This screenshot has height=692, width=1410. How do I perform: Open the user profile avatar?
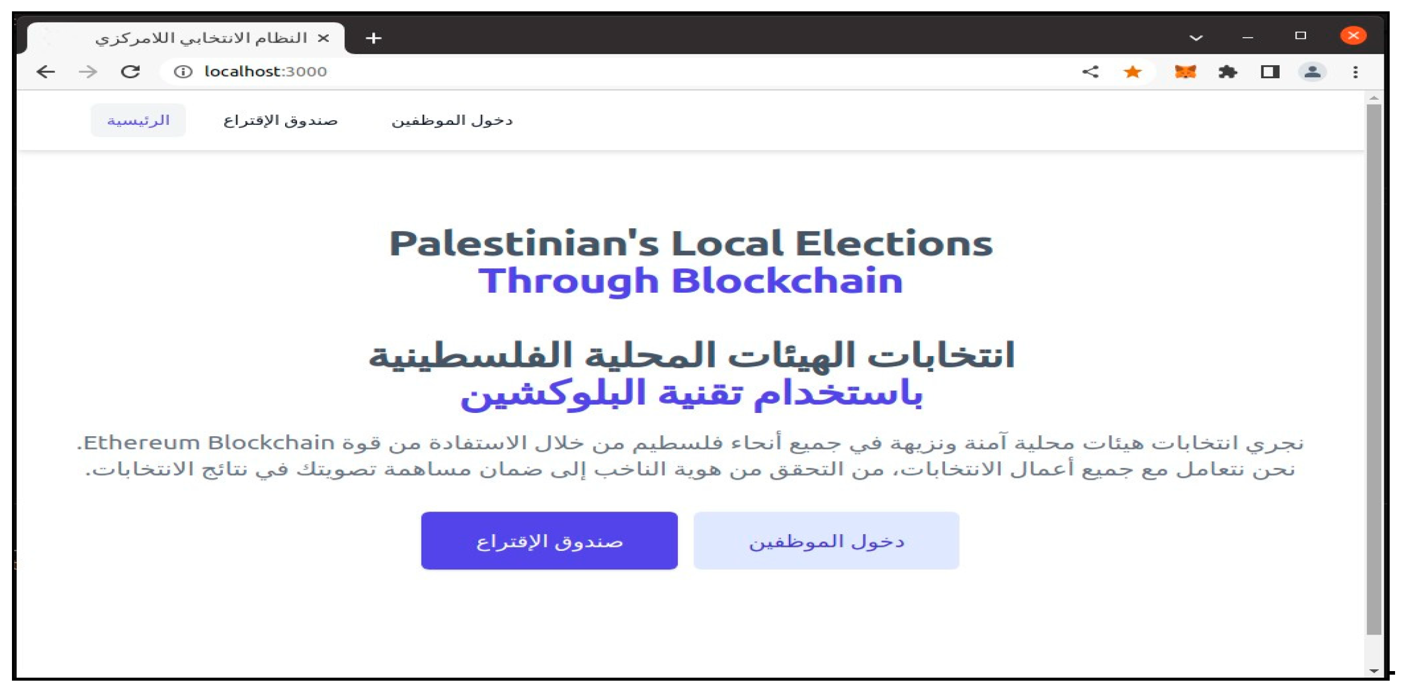[x=1312, y=72]
